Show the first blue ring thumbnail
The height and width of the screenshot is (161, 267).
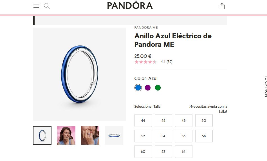[42, 135]
